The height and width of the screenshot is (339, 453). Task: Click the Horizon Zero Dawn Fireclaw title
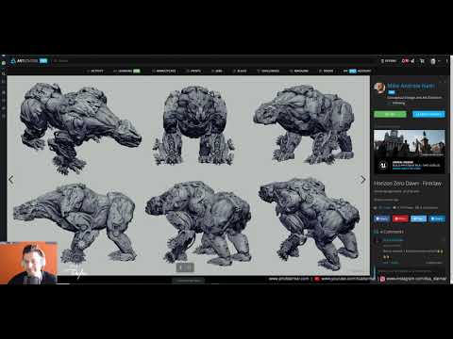408,184
